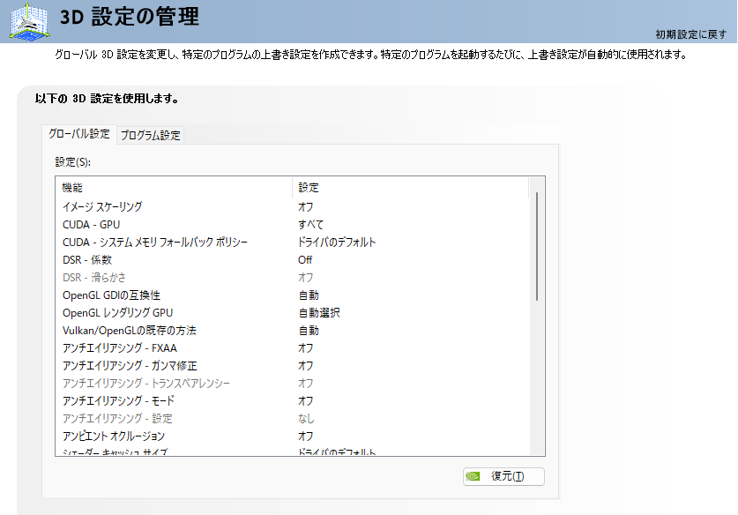Viewport: 738px width, 515px height.
Task: Open the アンチエイリアシング - モード value オフ
Action: coord(305,400)
